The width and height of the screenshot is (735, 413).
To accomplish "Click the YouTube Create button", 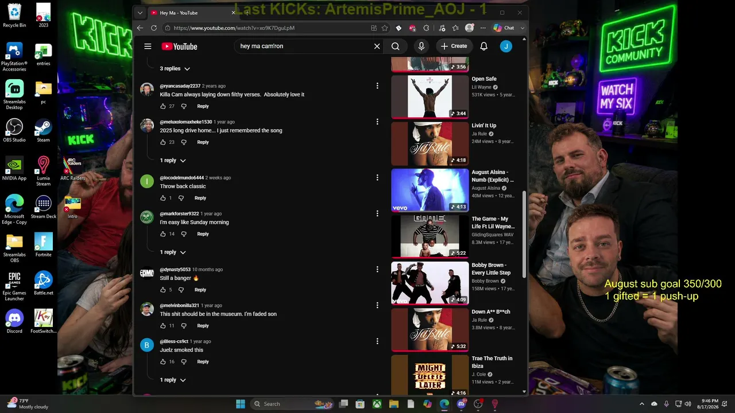I will [x=454, y=46].
